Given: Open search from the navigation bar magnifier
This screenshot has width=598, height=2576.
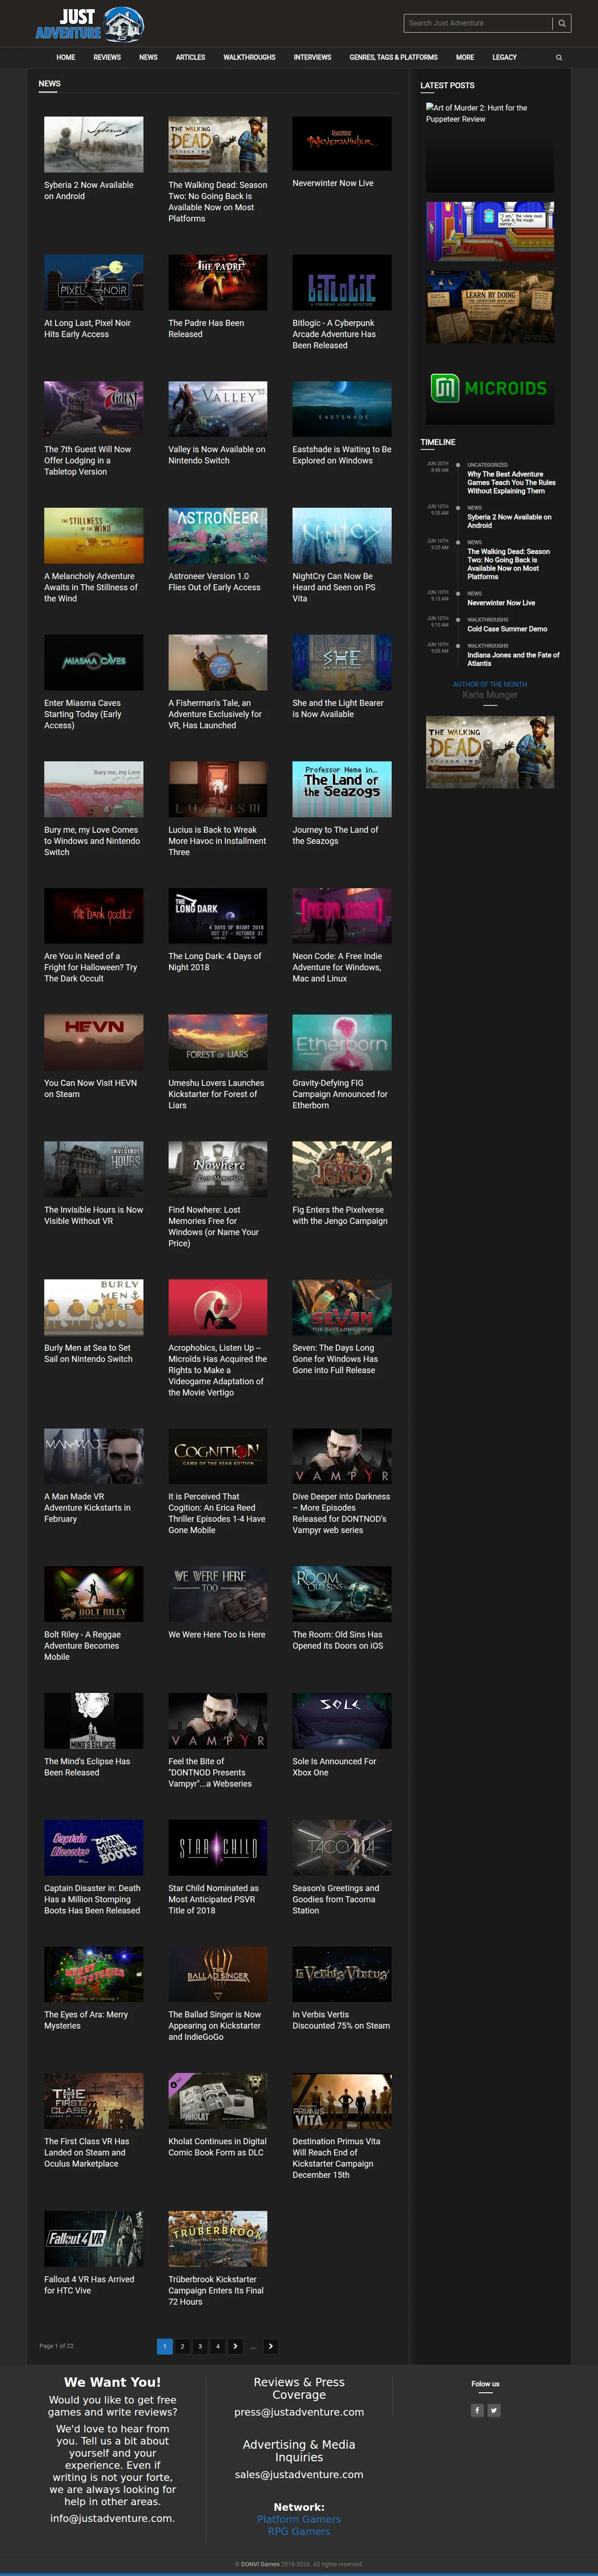Looking at the screenshot, I should [x=559, y=58].
